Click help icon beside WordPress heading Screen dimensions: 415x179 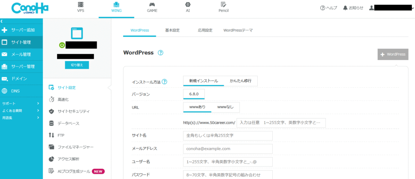[x=160, y=53]
